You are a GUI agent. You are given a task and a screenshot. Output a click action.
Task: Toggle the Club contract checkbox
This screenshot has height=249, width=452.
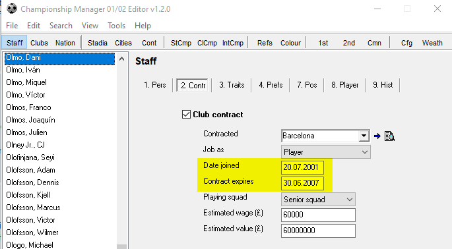(x=186, y=114)
